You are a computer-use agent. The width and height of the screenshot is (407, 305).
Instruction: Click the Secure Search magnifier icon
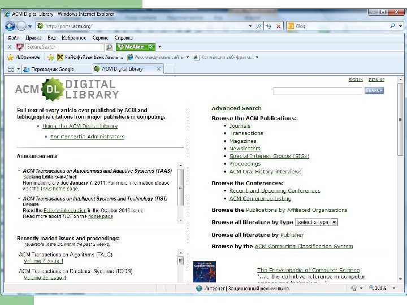109,47
